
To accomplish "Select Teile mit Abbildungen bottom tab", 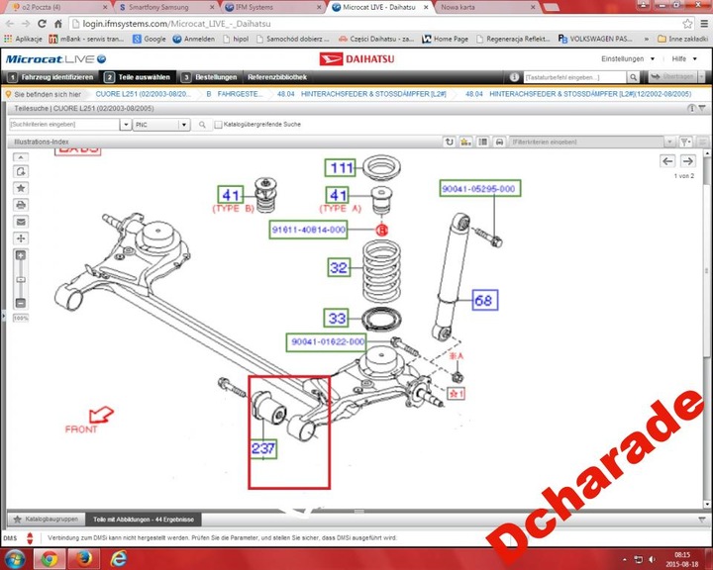I will coord(146,519).
